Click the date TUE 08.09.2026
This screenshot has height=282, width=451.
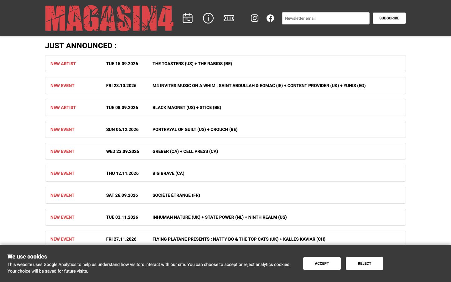[122, 107]
